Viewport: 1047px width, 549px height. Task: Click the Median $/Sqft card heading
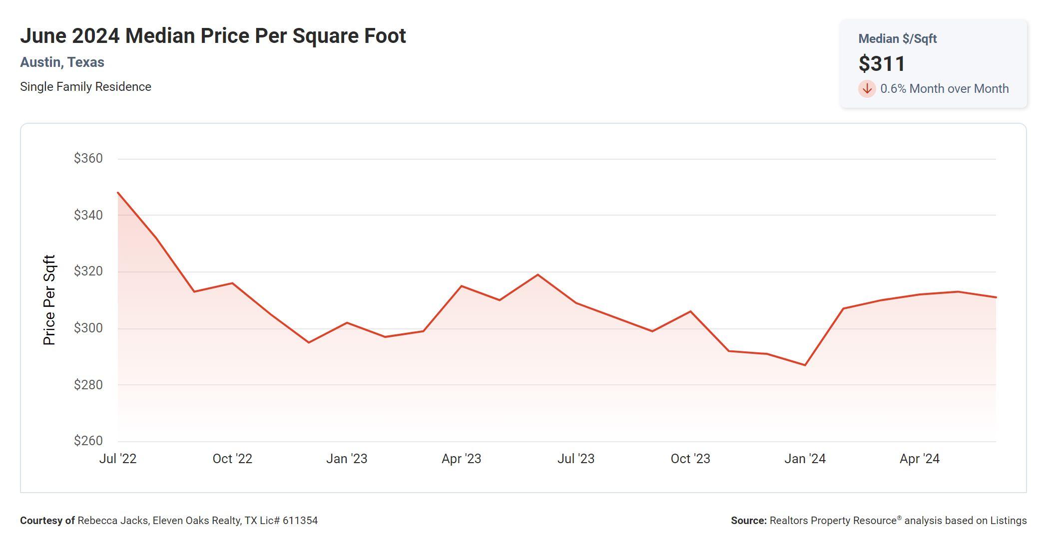click(897, 39)
